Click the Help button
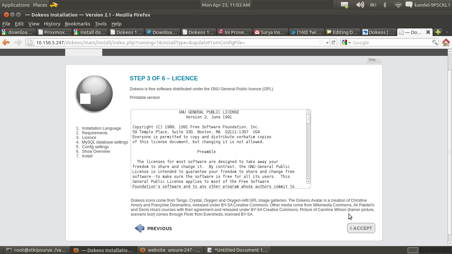This screenshot has height=254, width=452. click(x=372, y=60)
